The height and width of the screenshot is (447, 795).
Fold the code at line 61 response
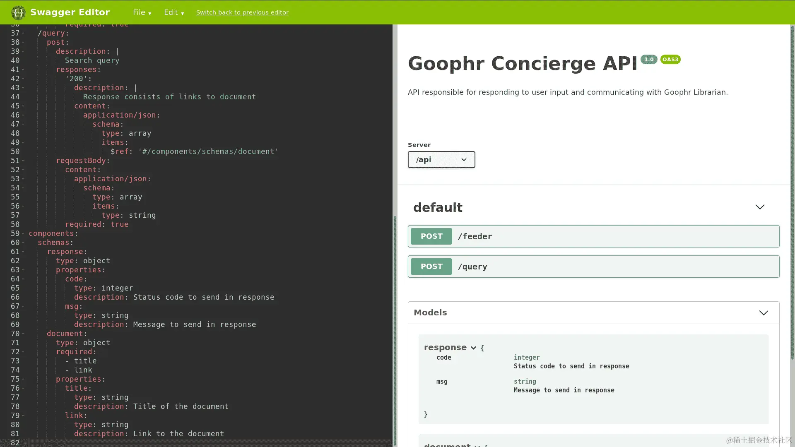pos(23,252)
